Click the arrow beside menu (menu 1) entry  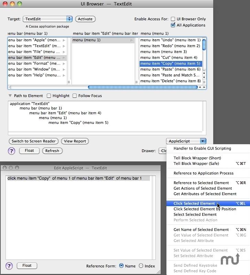(131, 40)
